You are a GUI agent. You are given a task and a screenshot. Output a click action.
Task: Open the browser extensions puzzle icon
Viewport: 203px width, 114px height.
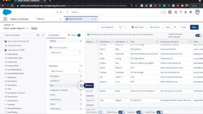pyautogui.click(x=182, y=6)
